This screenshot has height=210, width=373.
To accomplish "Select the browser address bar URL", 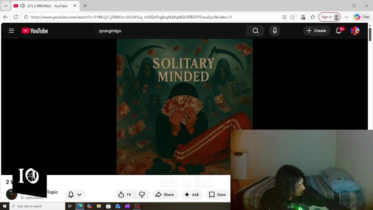I will pos(131,17).
